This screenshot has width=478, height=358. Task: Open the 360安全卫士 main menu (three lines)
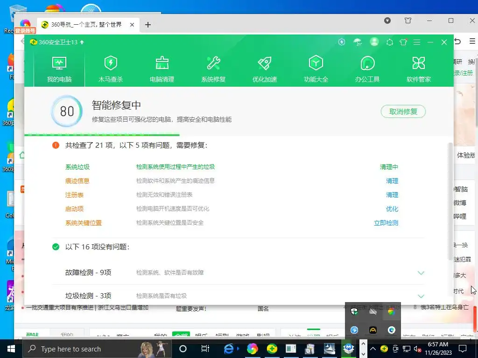click(x=417, y=42)
